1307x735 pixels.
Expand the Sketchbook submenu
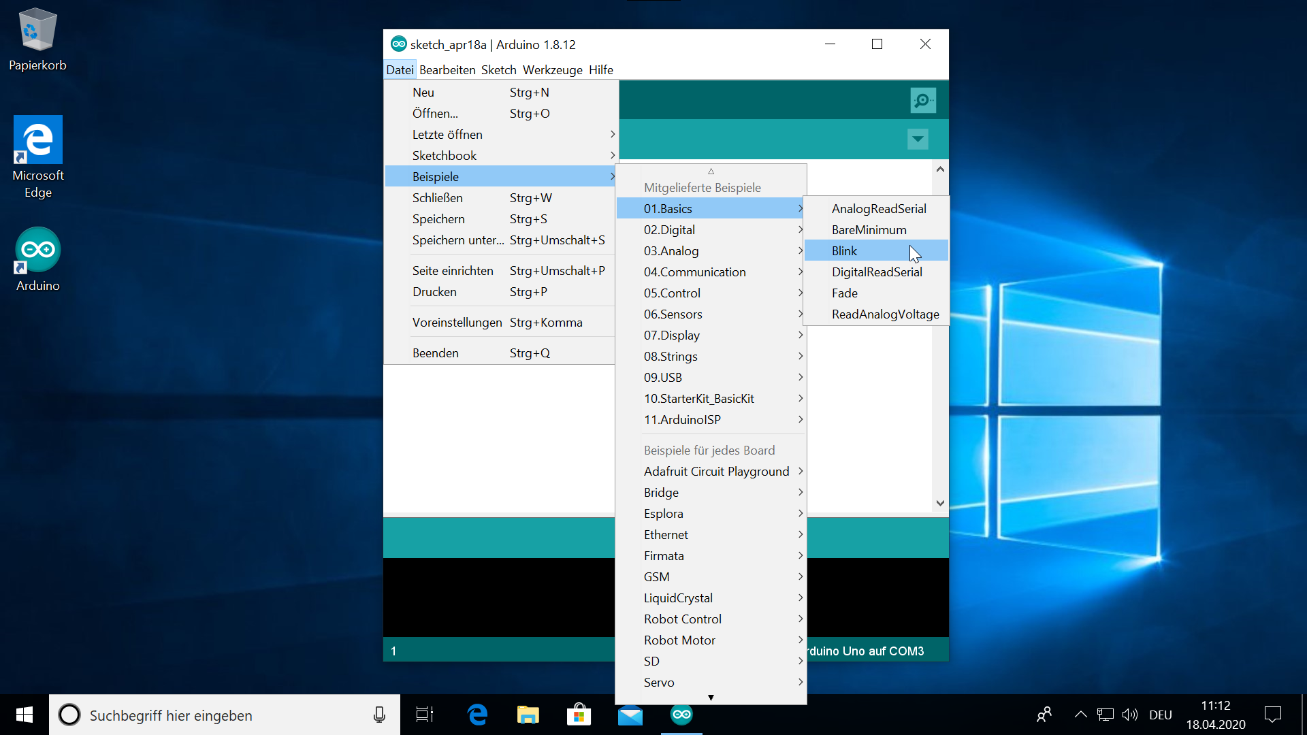click(x=501, y=155)
